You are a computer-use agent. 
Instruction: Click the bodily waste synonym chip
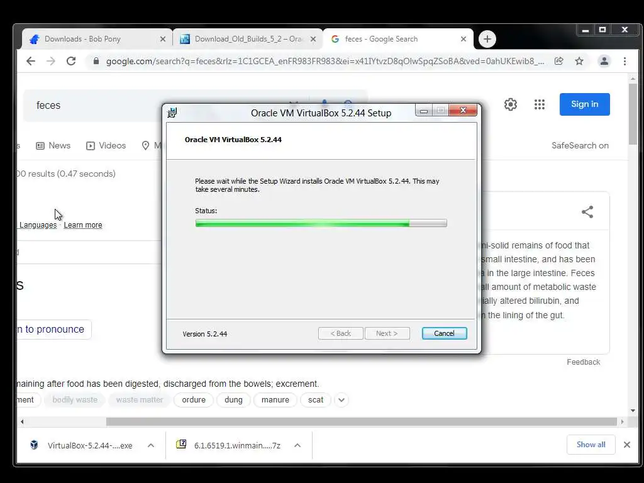point(75,399)
